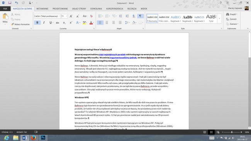Toggle print layout view in status bar

(x=211, y=132)
